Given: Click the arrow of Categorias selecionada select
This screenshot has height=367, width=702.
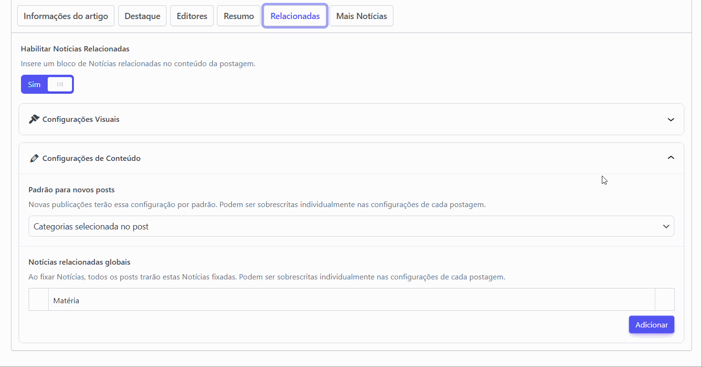Looking at the screenshot, I should pos(666,227).
